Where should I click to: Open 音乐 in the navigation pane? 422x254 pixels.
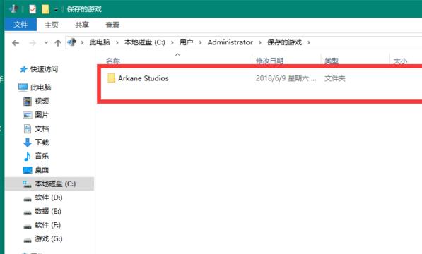(42, 156)
